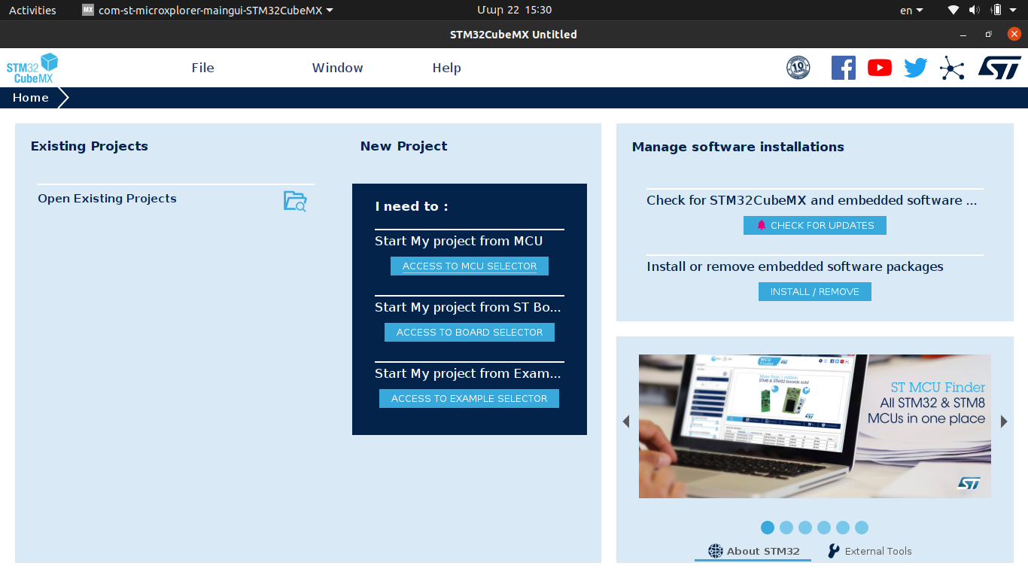Viewport: 1028px width, 578px height.
Task: Open the 'en' keyboard layout dropdown
Action: click(x=911, y=10)
